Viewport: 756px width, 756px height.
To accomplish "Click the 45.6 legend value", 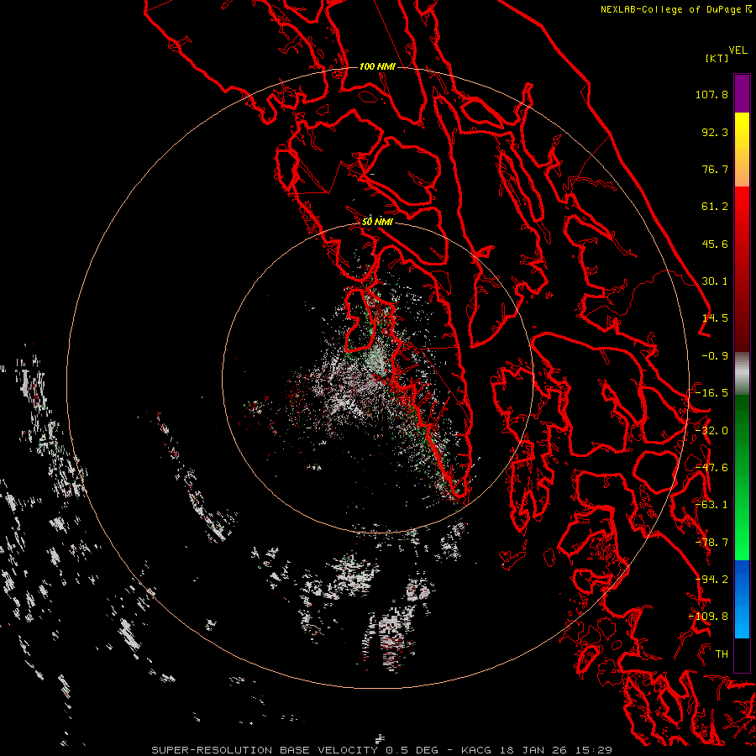I will [715, 244].
